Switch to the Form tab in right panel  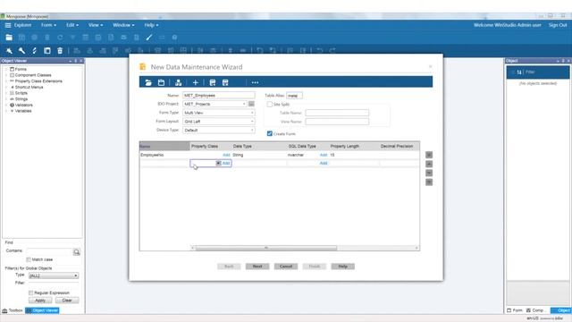(x=515, y=310)
